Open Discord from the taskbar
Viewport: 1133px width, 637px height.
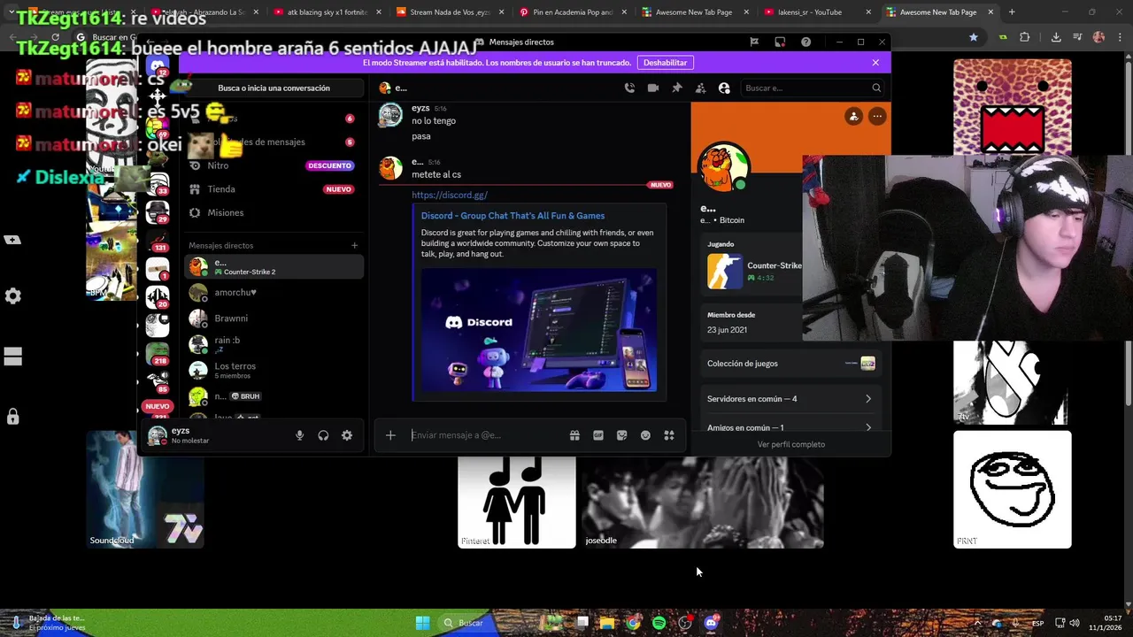(711, 623)
